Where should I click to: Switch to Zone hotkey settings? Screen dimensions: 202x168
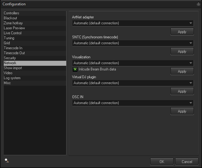[13, 23]
